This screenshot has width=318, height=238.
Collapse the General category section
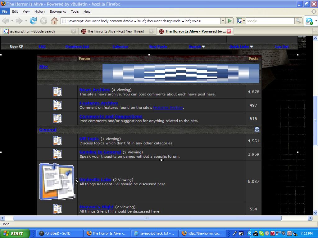[257, 130]
